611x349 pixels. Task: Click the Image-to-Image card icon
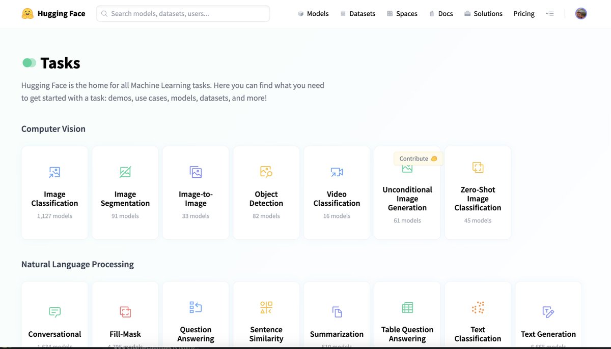coord(196,172)
